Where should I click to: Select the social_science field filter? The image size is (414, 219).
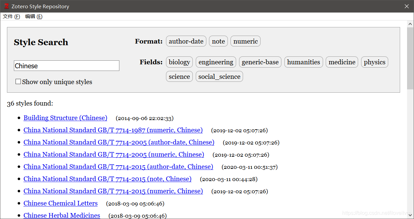(219, 77)
